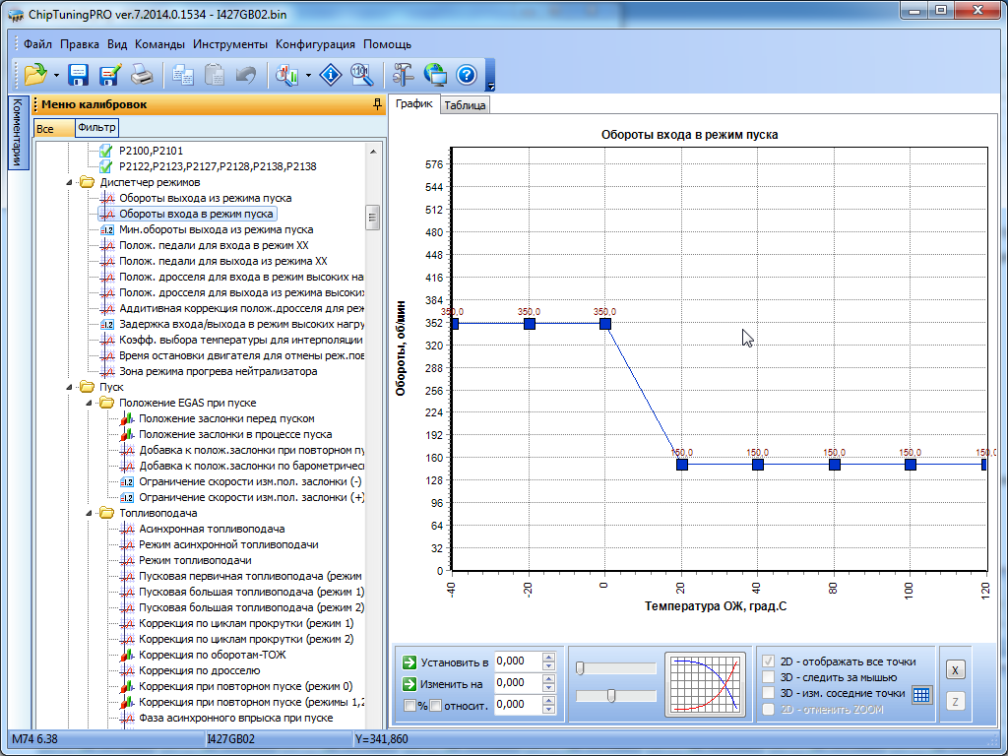Collapse the Диспетчер режимов tree folder
This screenshot has width=1008, height=756.
click(x=69, y=182)
